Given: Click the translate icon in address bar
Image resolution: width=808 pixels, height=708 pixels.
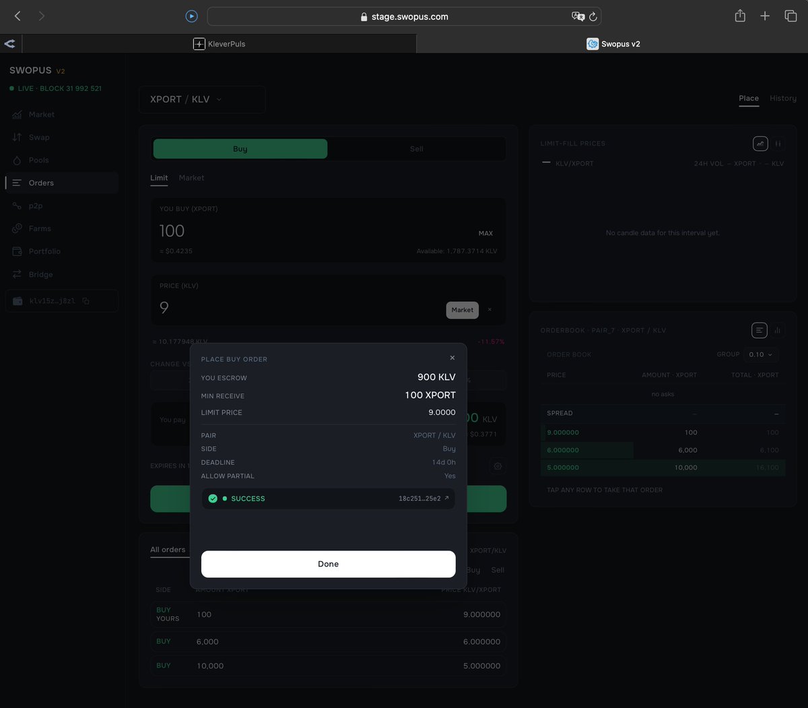Looking at the screenshot, I should [x=578, y=16].
